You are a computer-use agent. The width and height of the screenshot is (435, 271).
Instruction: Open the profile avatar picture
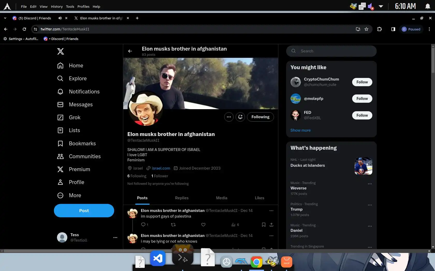click(146, 109)
